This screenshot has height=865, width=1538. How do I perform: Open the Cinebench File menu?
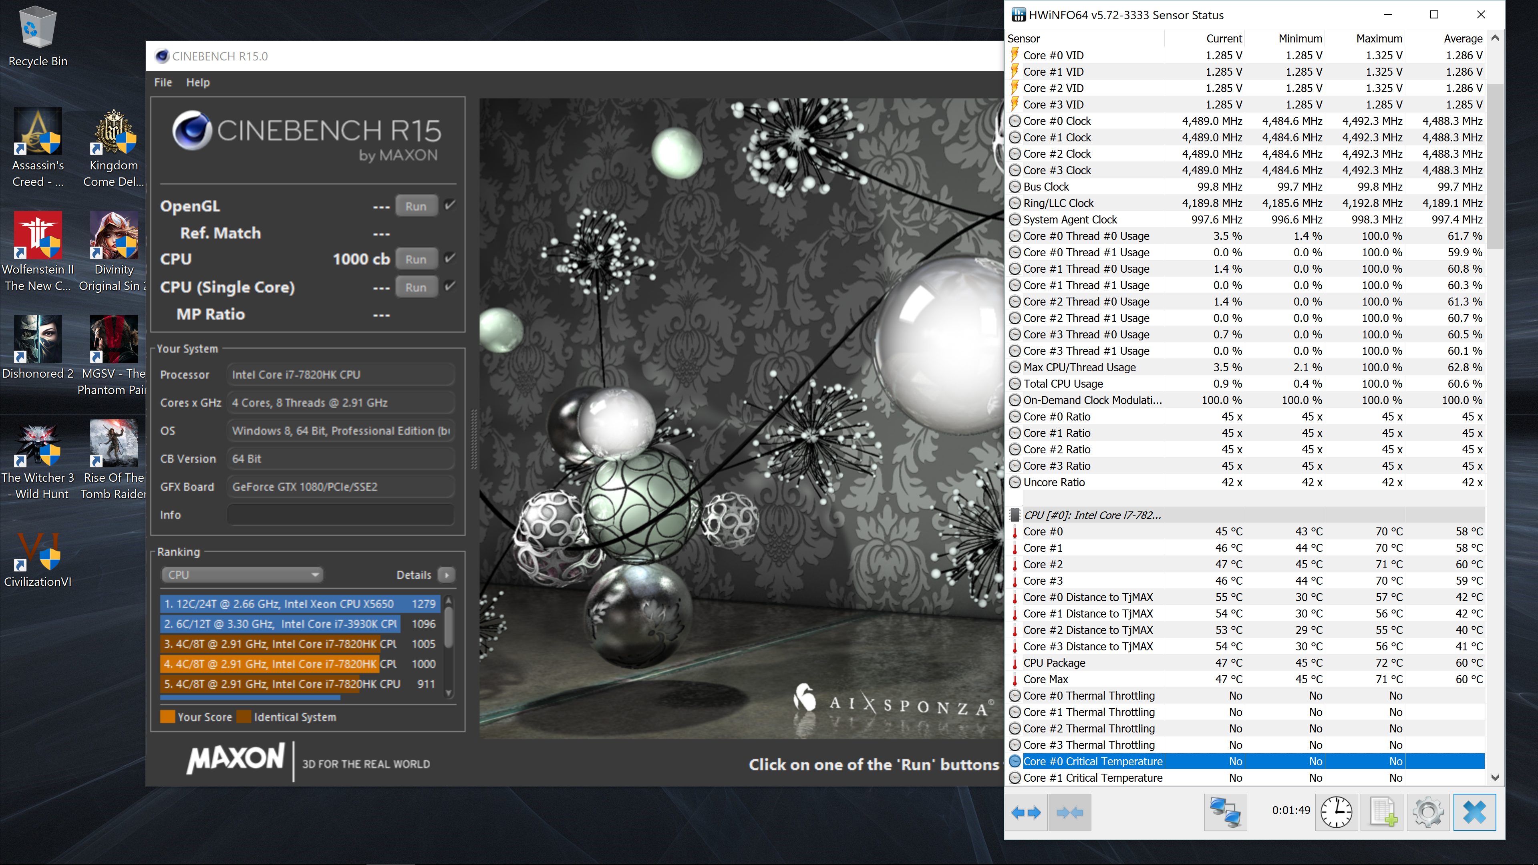162,82
